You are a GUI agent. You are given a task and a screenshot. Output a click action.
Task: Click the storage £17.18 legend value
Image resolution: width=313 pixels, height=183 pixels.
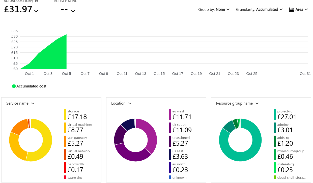point(77,117)
